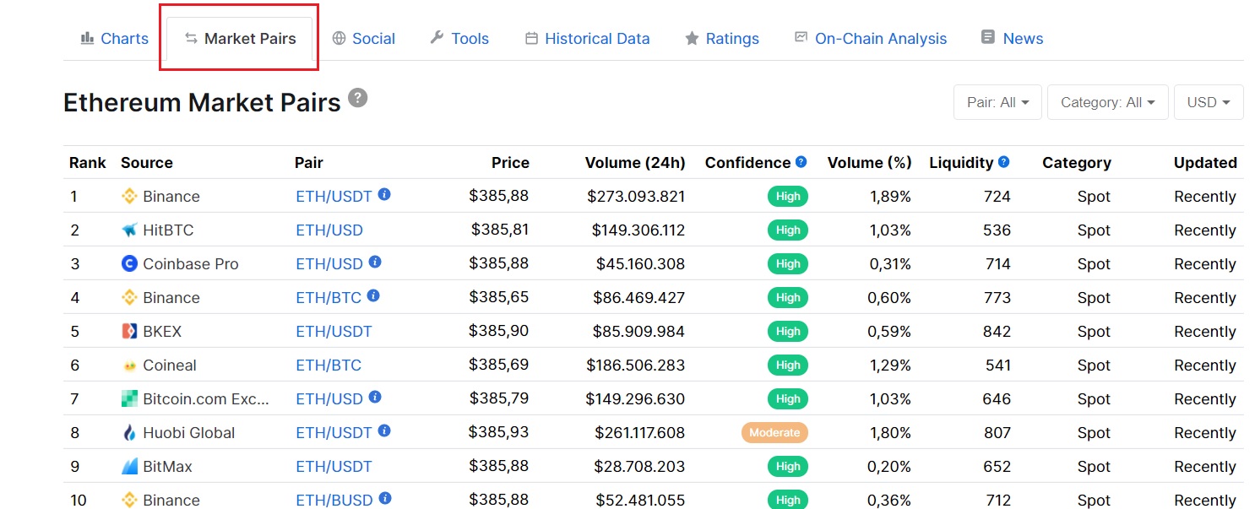Screen dimensions: 1255x509
Task: Click the price $385,93 in Huobi row
Action: point(498,432)
